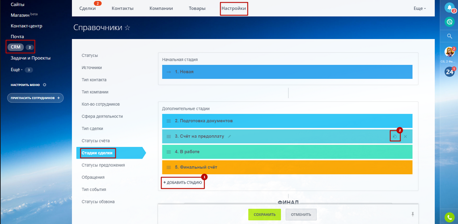The height and width of the screenshot is (224, 458).
Task: Click Отменить button
Action: 301,214
